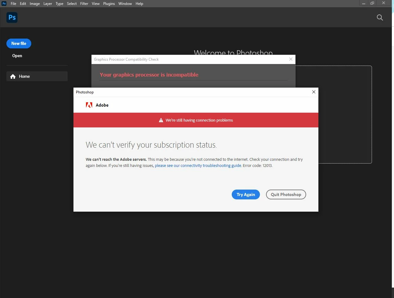The image size is (394, 298).
Task: Open the View menu
Action: click(x=96, y=4)
